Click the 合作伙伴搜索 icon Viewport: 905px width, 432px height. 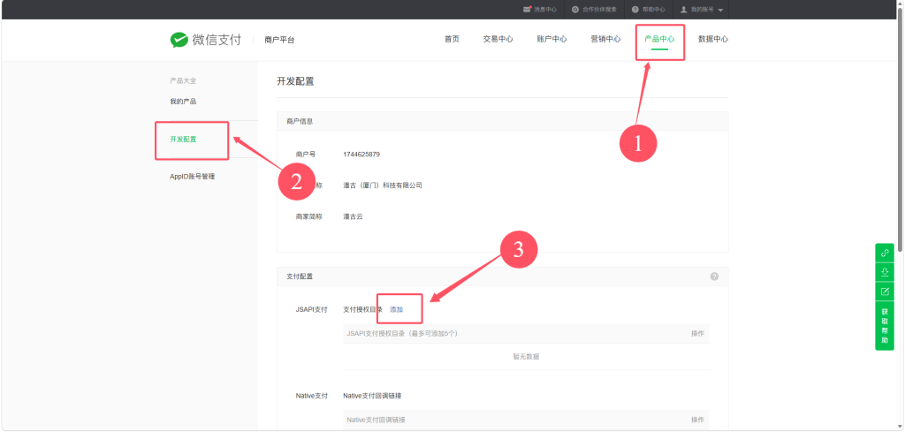point(575,9)
